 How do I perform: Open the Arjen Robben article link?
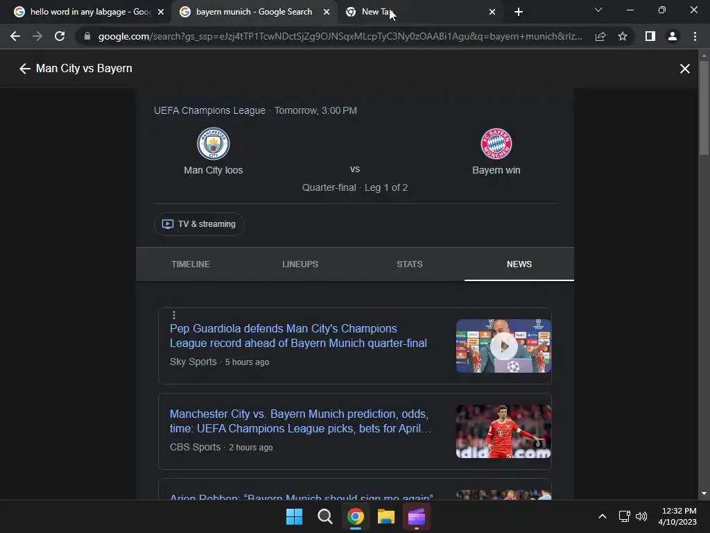click(x=301, y=496)
